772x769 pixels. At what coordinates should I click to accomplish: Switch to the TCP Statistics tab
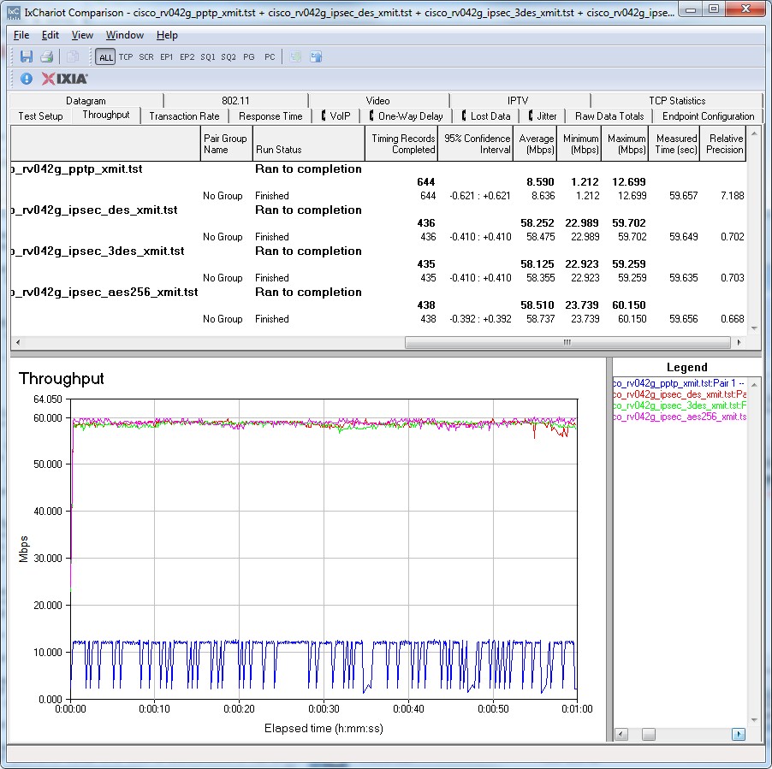(677, 100)
